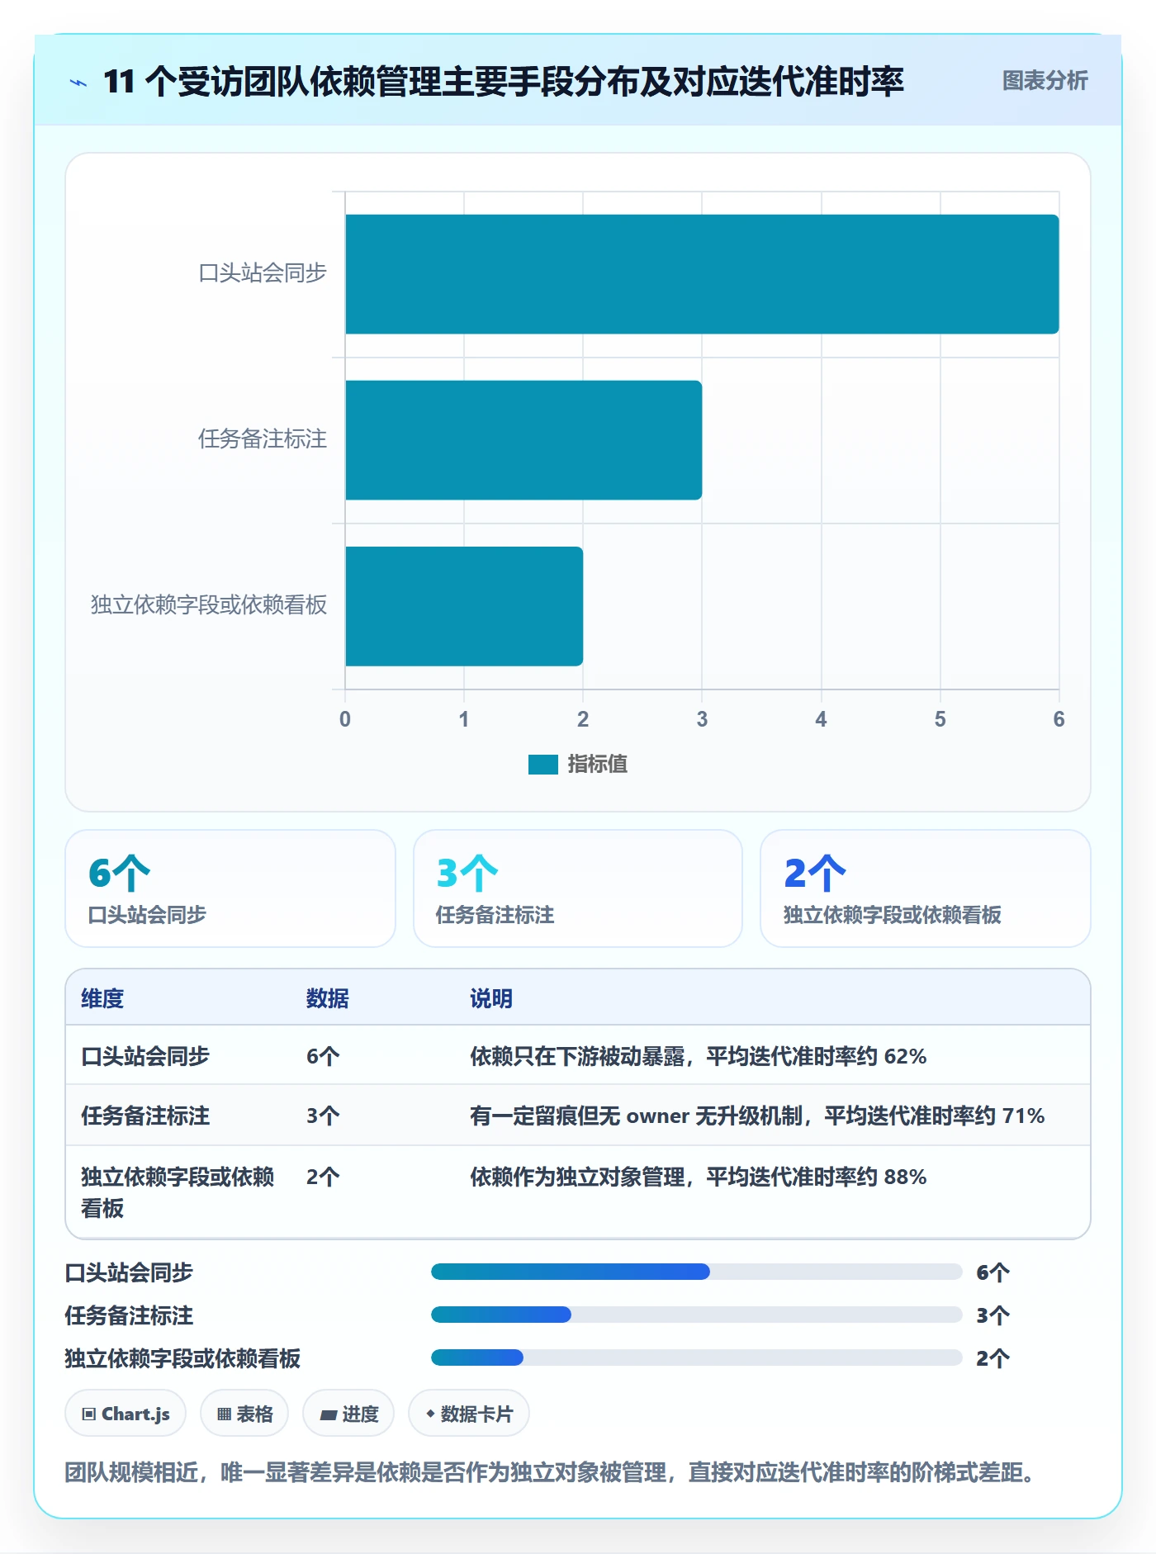Select the 口头站会同步 chart bar
Viewport: 1156px width, 1554px height.
click(702, 274)
